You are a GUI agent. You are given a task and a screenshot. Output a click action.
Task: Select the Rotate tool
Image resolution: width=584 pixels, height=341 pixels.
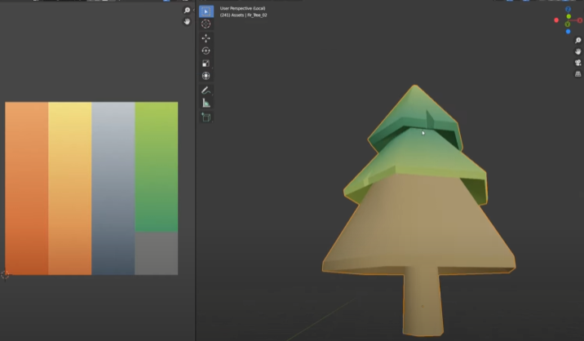pyautogui.click(x=206, y=51)
